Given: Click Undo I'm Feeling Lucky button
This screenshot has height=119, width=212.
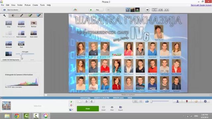Looking at the screenshot, I should [11, 59].
